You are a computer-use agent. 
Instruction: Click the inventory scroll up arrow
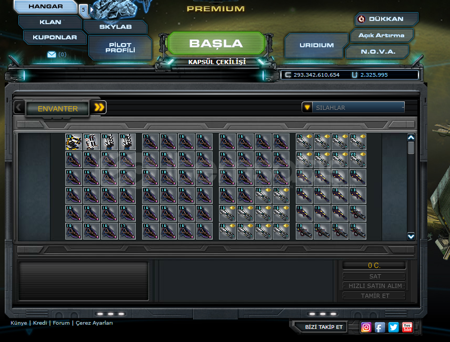click(x=411, y=138)
